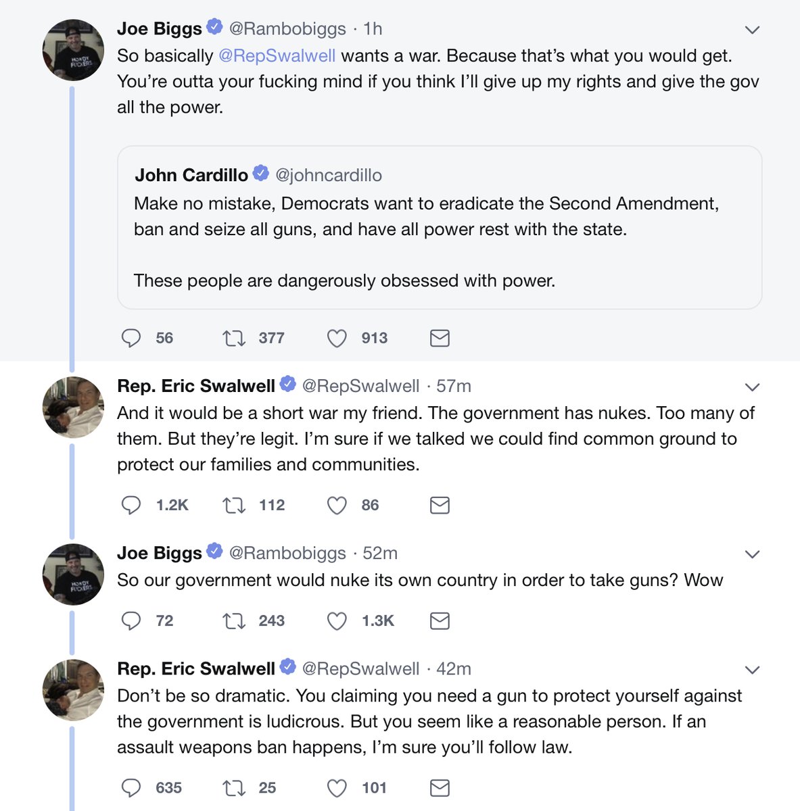The height and width of the screenshot is (811, 800).
Task: Like the tweet with 913 likes
Action: [x=337, y=338]
